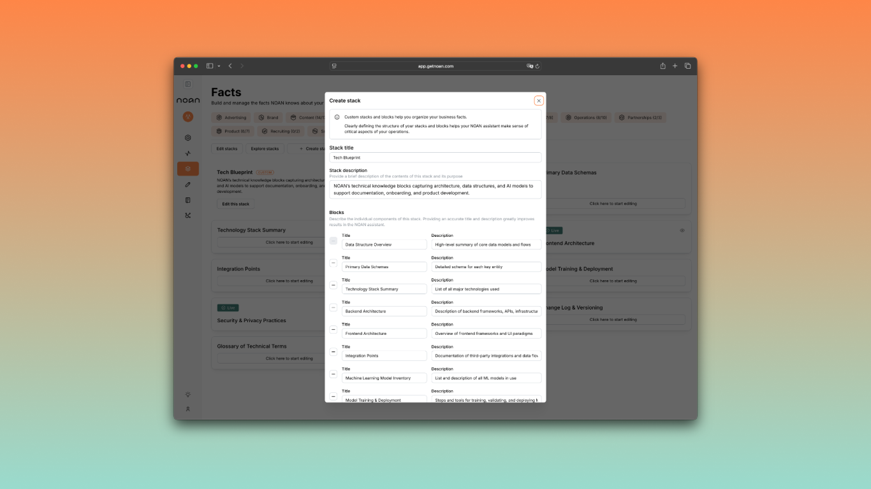Open the pencil icon in sidebar
This screenshot has height=489, width=871.
[188, 185]
